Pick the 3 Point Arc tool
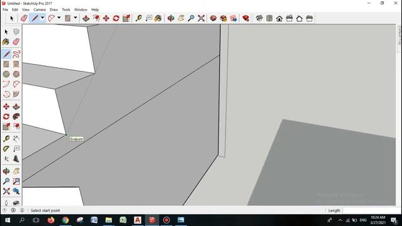The width and height of the screenshot is (402, 226). pos(6,94)
